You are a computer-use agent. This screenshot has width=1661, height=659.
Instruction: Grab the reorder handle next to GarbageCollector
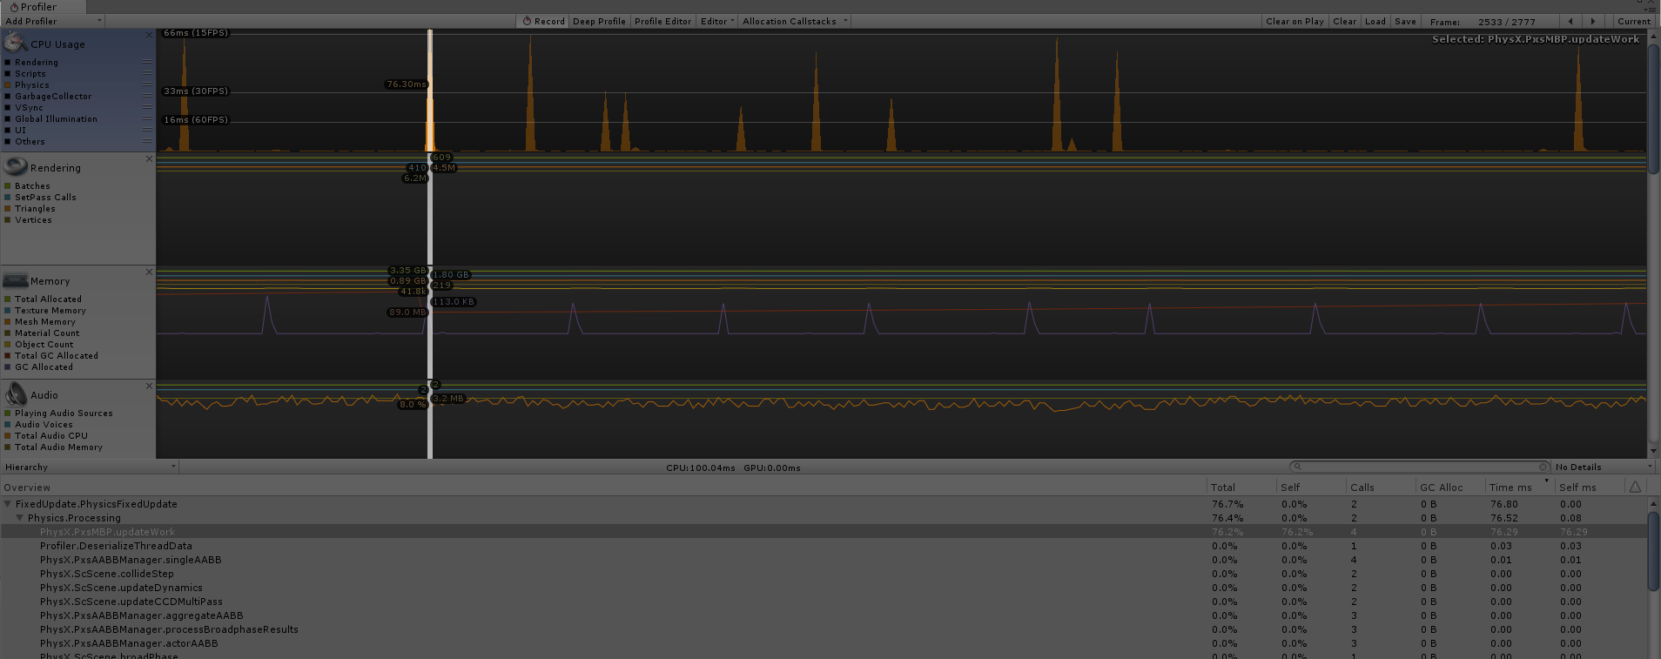[147, 96]
